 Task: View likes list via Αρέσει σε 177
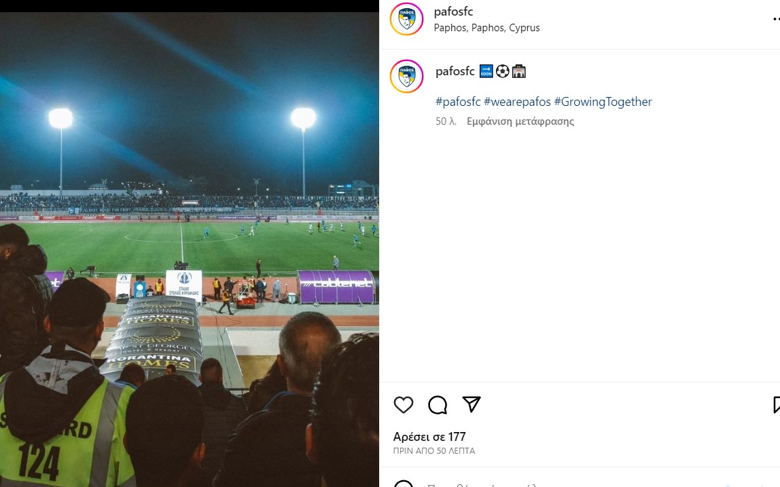coord(429,437)
